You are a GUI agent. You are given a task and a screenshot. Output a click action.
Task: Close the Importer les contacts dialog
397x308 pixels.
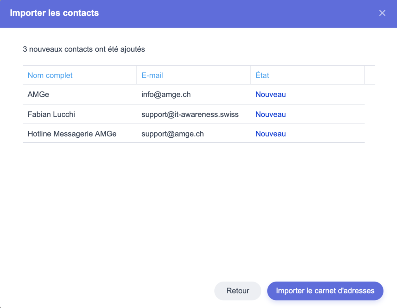(382, 13)
